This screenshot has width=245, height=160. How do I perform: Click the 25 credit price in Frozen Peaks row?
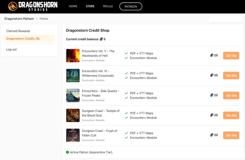[x=216, y=95]
